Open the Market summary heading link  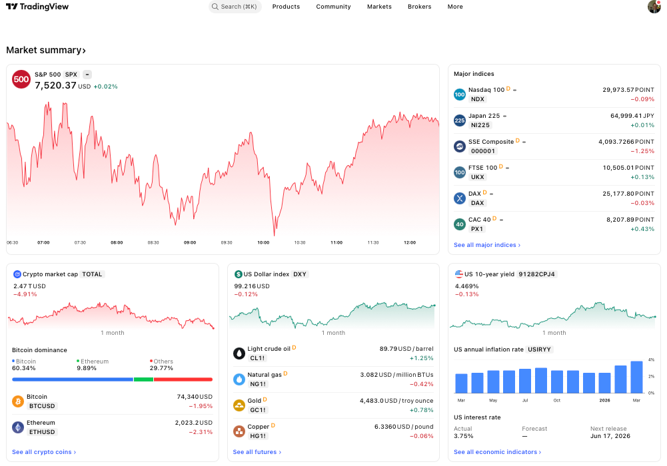pos(46,50)
